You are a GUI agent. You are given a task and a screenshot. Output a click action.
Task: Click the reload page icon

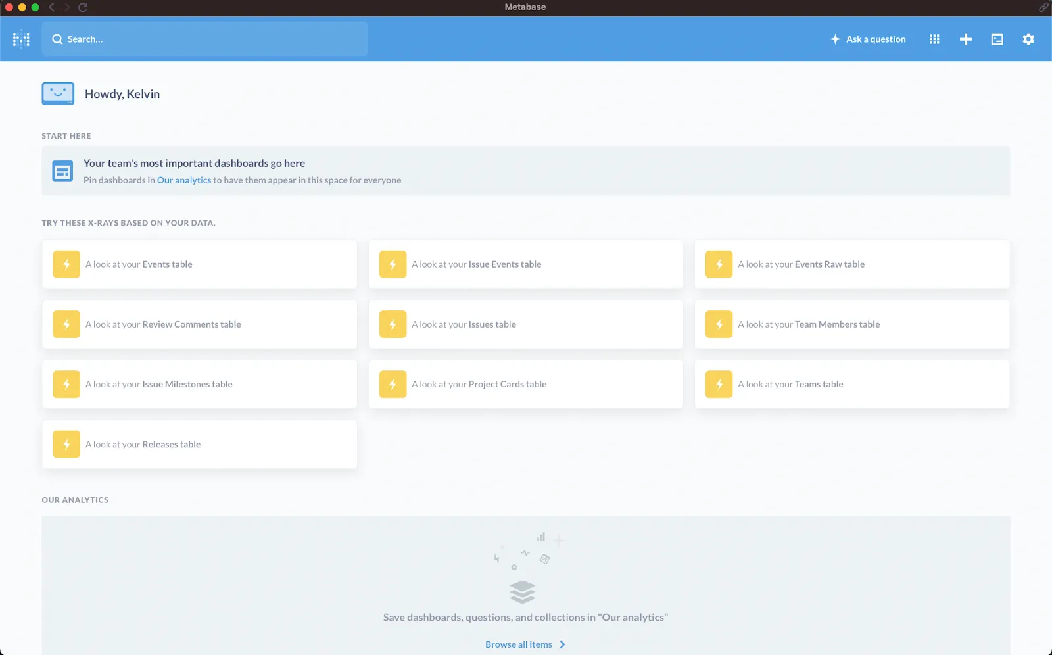click(x=83, y=7)
